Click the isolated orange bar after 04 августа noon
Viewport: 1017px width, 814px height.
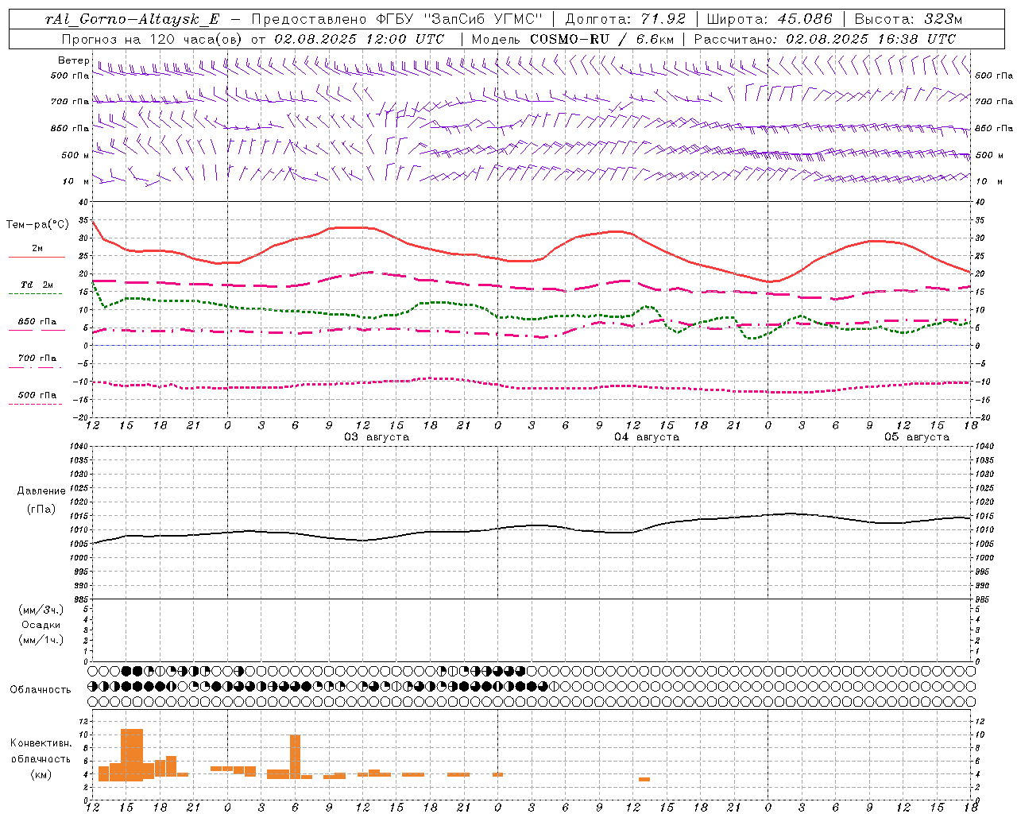644,779
